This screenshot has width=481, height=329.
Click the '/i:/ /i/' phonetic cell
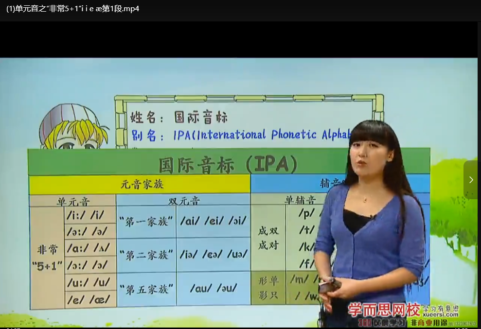click(x=90, y=215)
